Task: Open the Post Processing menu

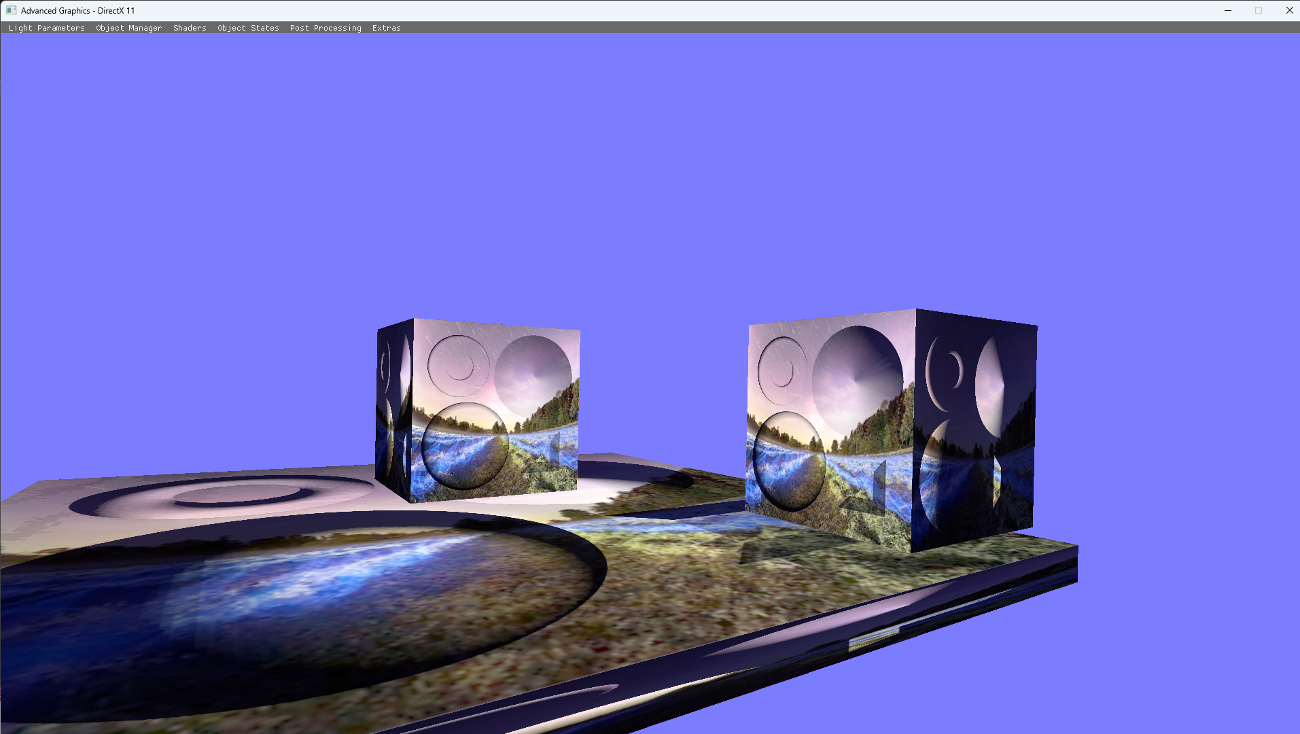Action: click(326, 28)
